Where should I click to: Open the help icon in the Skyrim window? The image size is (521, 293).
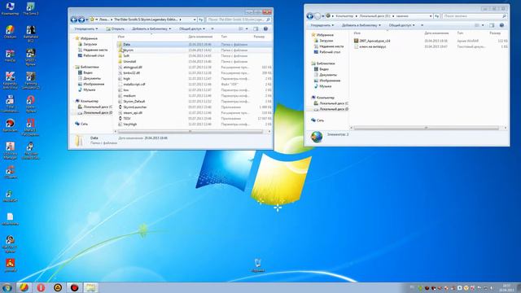tap(265, 29)
